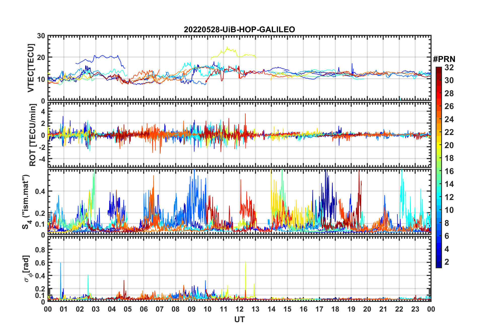This screenshot has height=335, width=479.
Task: Click the x-axis tick label 12
Action: [x=239, y=309]
